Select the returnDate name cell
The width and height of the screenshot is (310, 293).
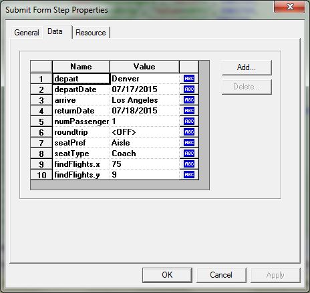click(82, 111)
